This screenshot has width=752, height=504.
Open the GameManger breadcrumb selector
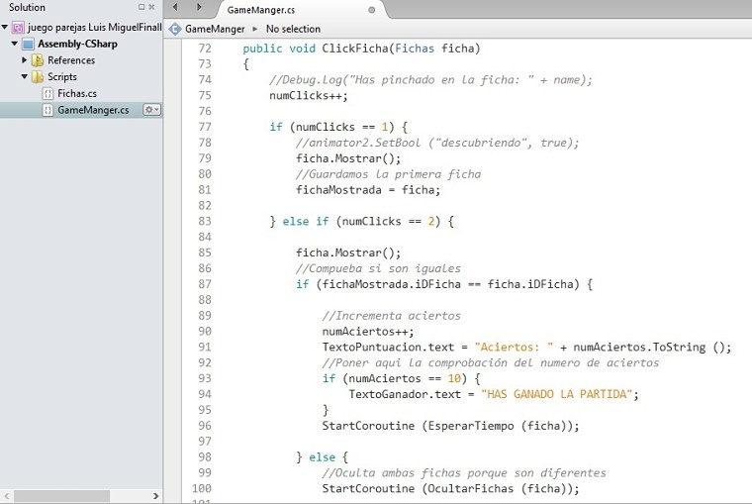215,30
